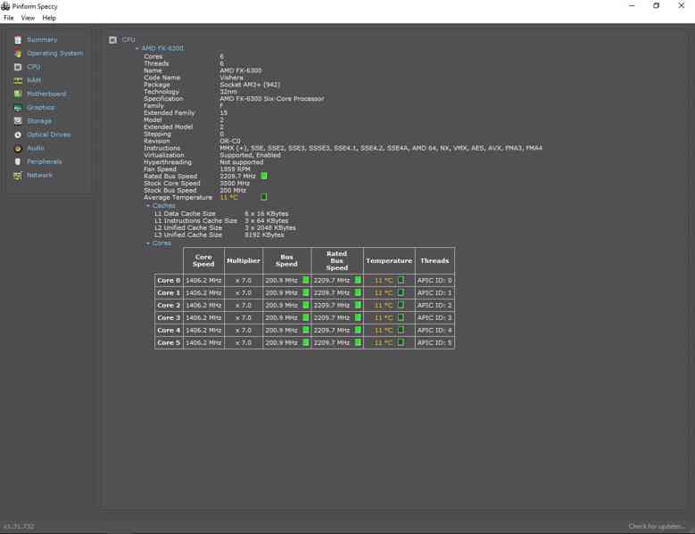Click the Speccy app icon in title bar
Image resolution: width=695 pixels, height=534 pixels.
point(5,6)
